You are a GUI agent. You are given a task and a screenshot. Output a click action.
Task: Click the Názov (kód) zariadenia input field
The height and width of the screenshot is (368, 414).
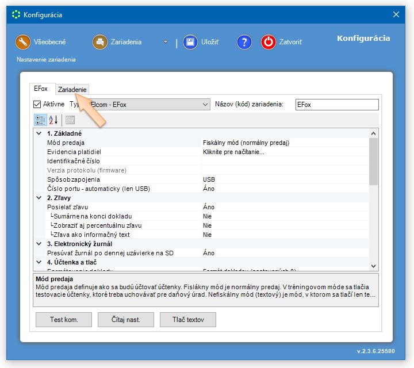336,105
